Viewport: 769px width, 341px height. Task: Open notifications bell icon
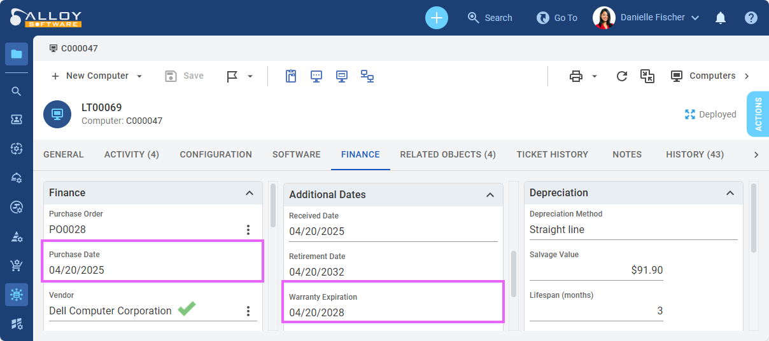click(x=721, y=18)
